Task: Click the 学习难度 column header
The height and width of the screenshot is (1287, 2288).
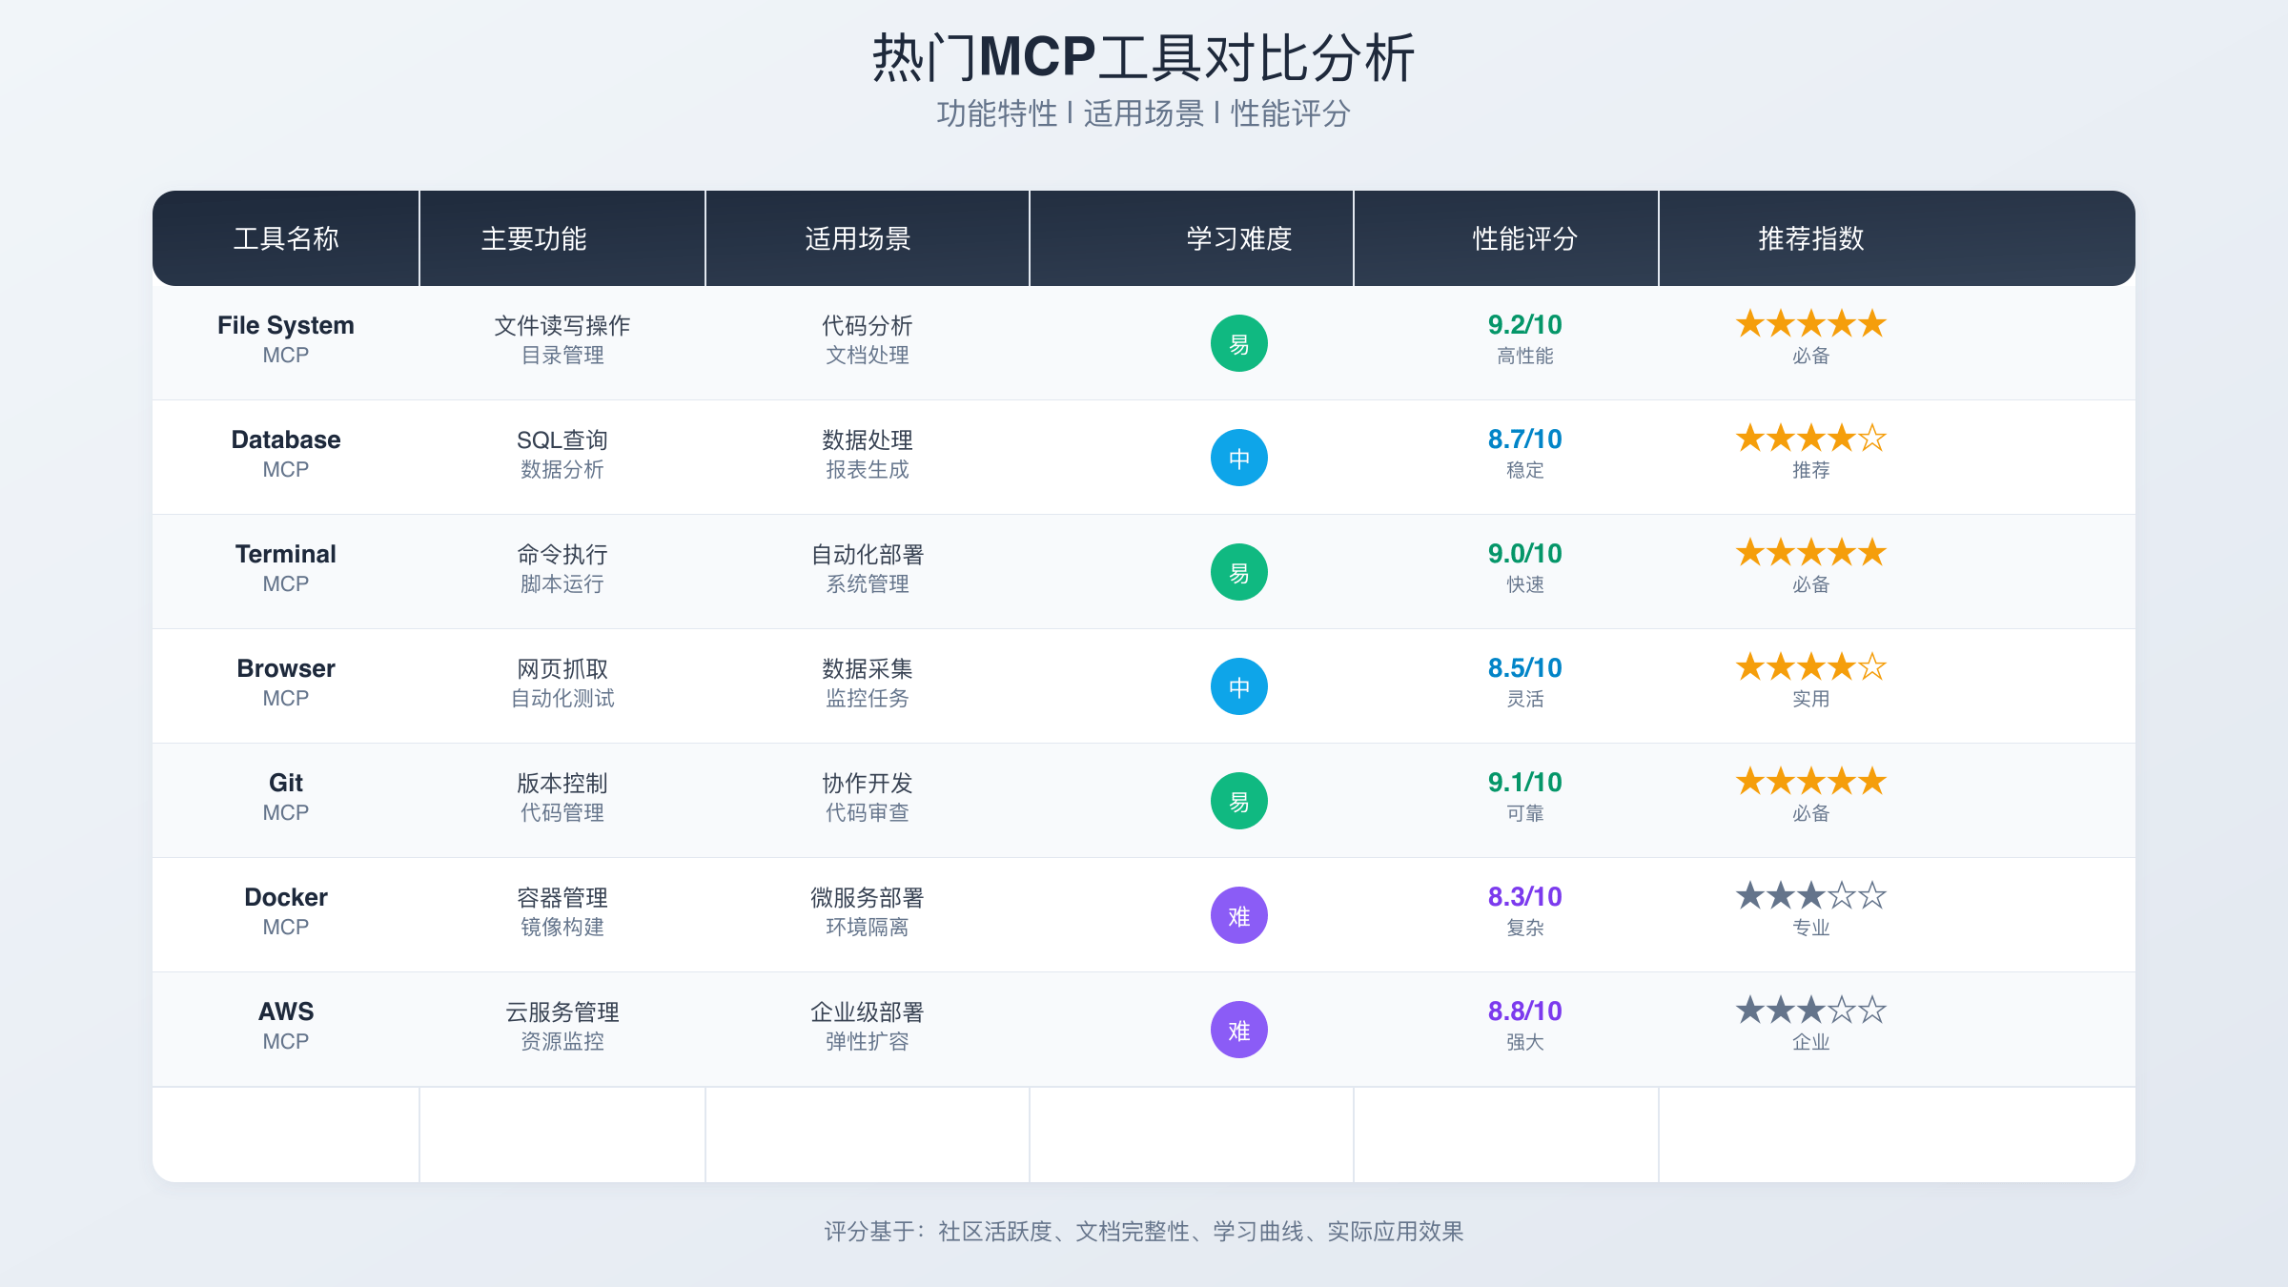Action: pos(1238,238)
